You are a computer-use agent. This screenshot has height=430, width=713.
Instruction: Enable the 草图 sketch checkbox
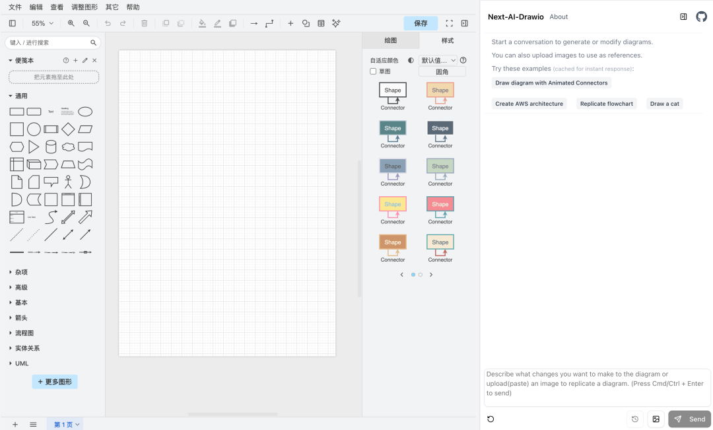coord(374,71)
